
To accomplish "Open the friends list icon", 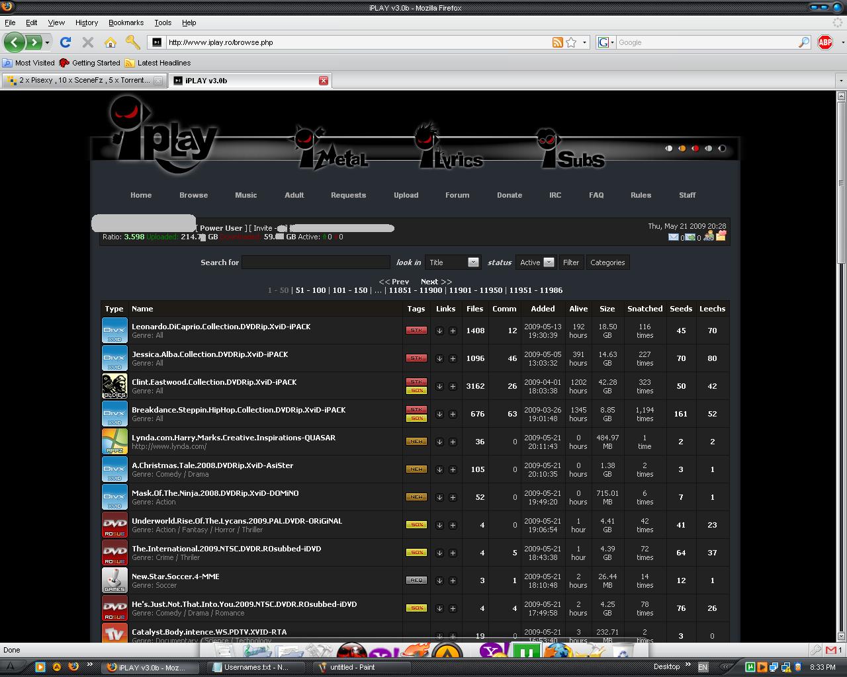I will pyautogui.click(x=708, y=235).
